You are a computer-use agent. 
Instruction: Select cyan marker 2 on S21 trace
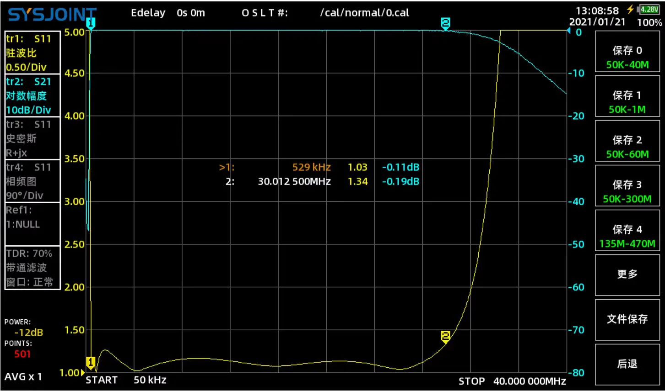coord(445,24)
